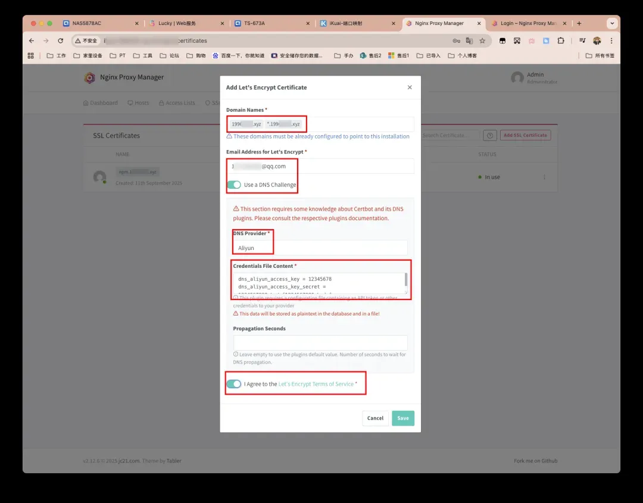Switch to TS-673A tab
The image size is (643, 503).
(271, 23)
